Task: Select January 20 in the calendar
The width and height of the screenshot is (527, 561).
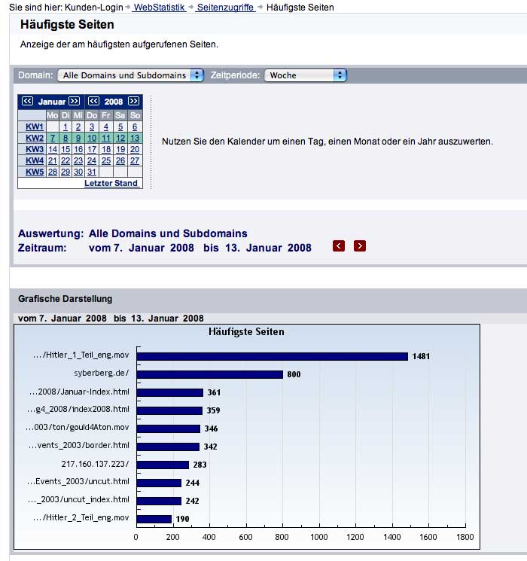Action: (x=135, y=150)
